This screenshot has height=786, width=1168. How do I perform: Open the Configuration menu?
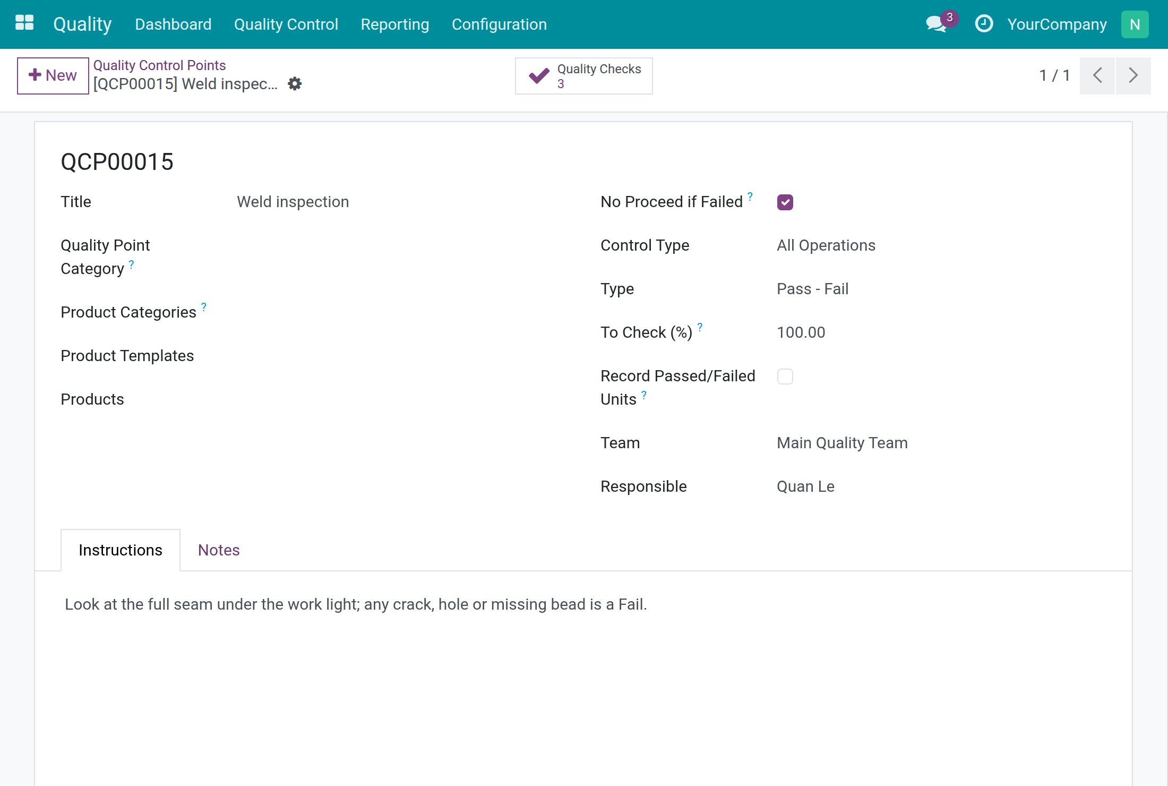[499, 24]
